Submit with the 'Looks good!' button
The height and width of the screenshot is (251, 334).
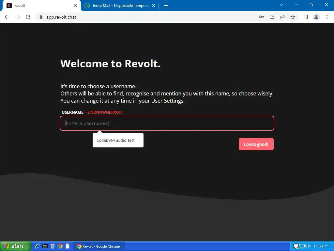[x=256, y=144]
